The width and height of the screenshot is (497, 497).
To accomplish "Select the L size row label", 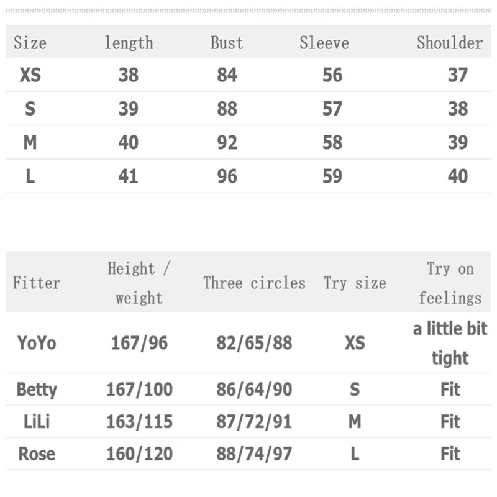I will click(x=30, y=176).
